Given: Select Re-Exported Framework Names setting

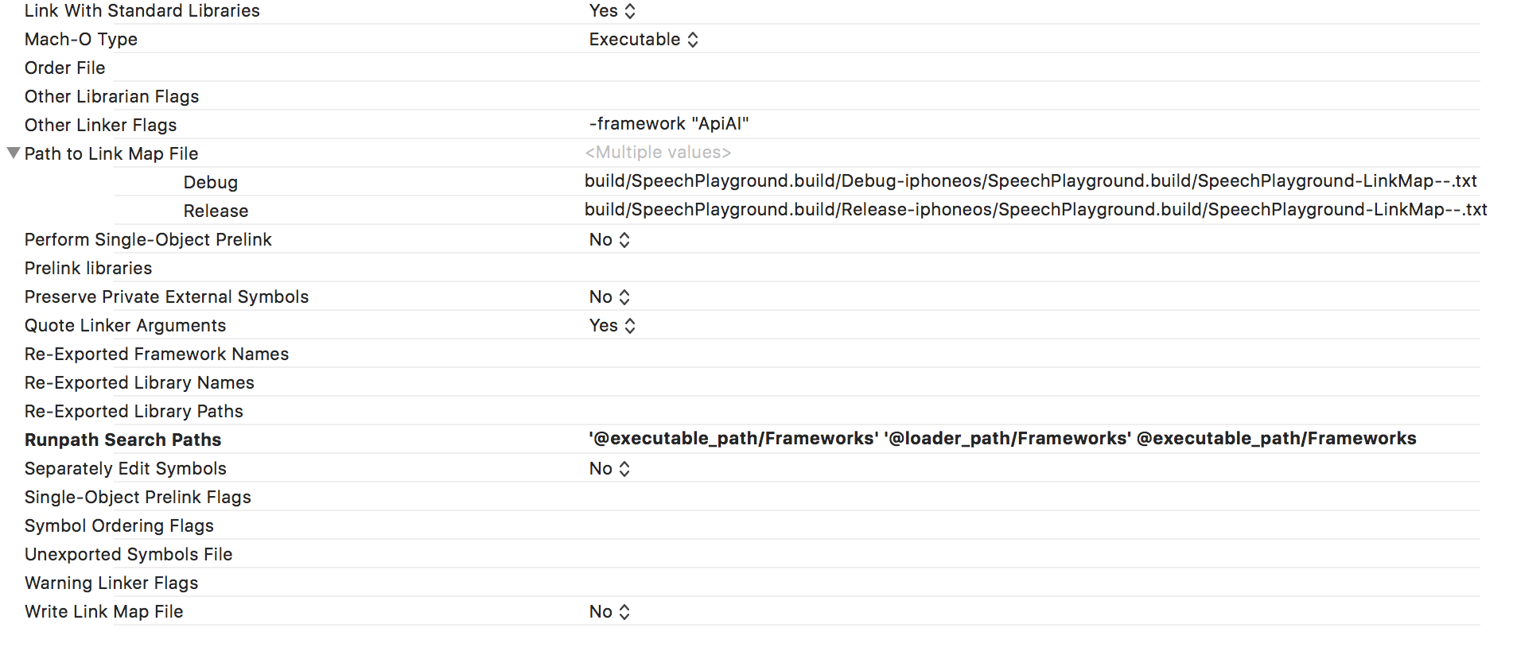Looking at the screenshot, I should coord(156,355).
